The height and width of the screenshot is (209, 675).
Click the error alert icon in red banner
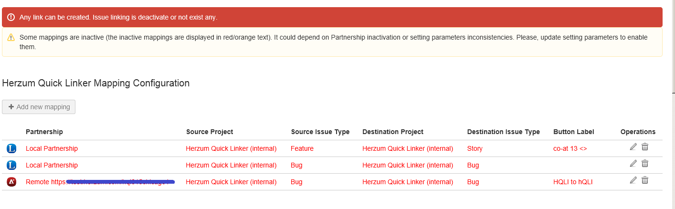(11, 17)
